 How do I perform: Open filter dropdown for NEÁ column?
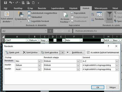(111, 40)
